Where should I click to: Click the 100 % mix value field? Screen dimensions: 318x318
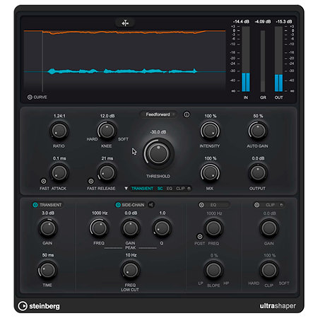click(210, 158)
